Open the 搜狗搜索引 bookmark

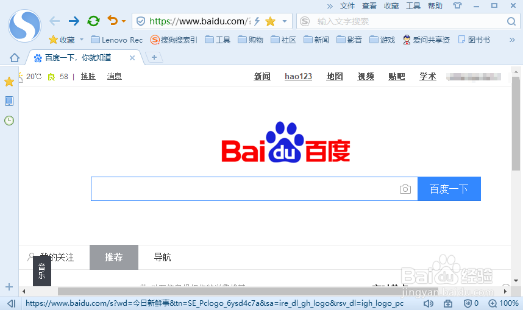(174, 40)
